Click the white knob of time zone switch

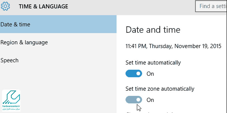(x=138, y=100)
